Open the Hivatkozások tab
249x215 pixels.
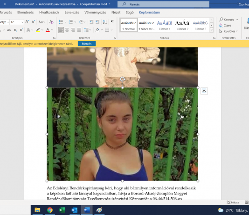pos(49,13)
